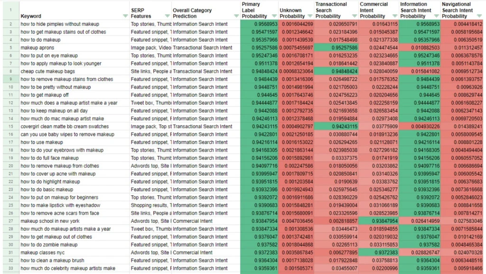
Task: Select row 33 header number
Action: [10, 268]
